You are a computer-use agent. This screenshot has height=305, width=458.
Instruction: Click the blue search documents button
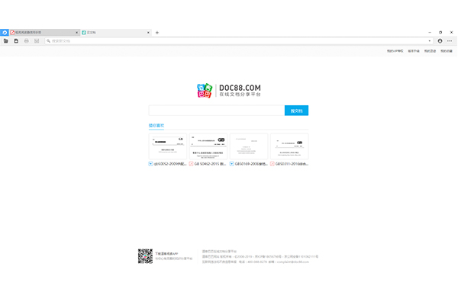point(296,111)
